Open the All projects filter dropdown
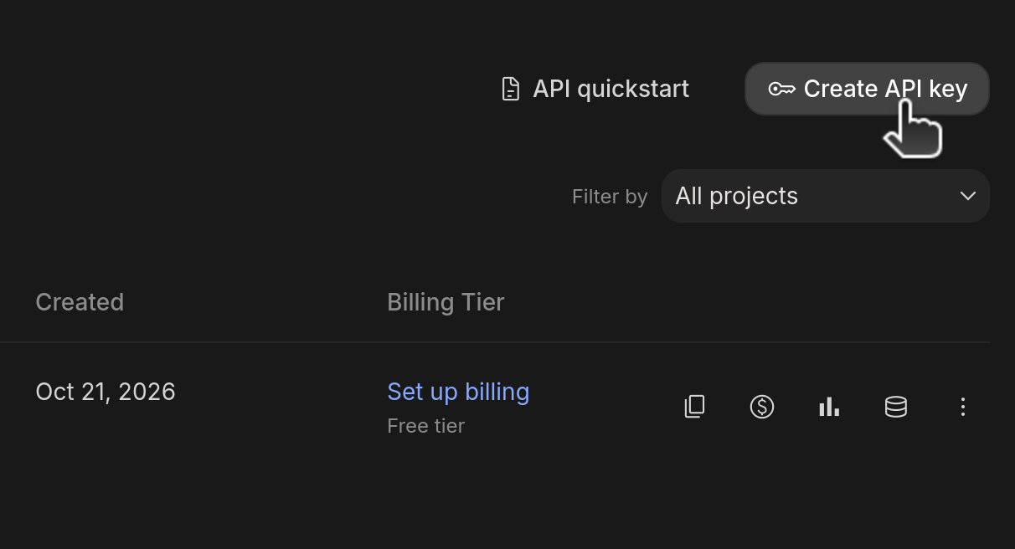1015x549 pixels. (x=825, y=196)
